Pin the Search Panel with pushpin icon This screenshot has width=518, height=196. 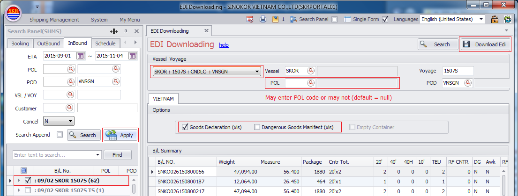click(x=126, y=31)
